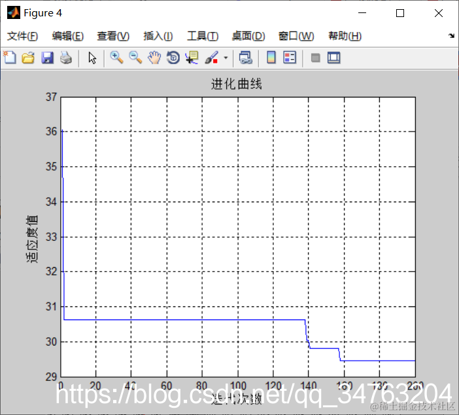Minimize the Figure 4 window
Image resolution: width=459 pixels, height=415 pixels.
click(x=362, y=13)
